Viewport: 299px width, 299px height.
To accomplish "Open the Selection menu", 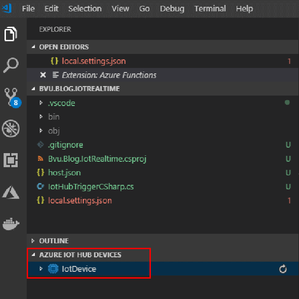I will click(x=85, y=9).
